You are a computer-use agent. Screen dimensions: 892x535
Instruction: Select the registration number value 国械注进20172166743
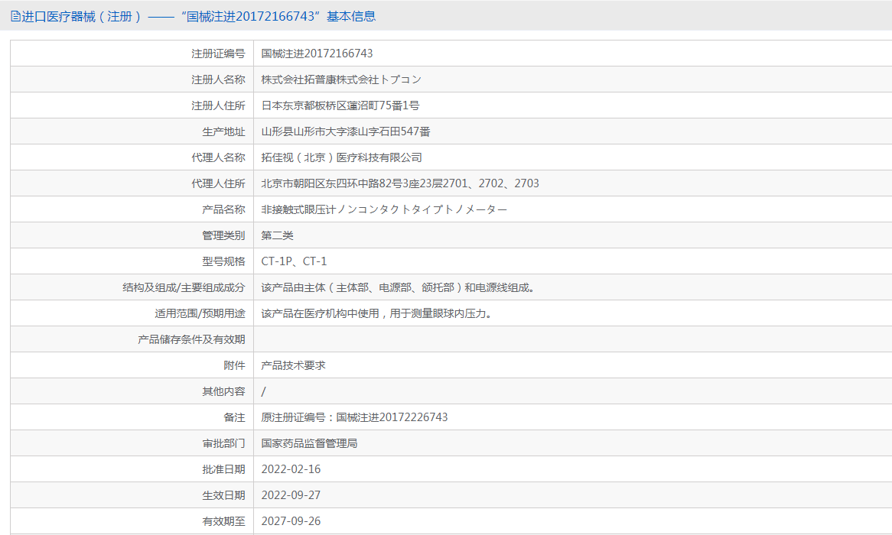[x=317, y=53]
